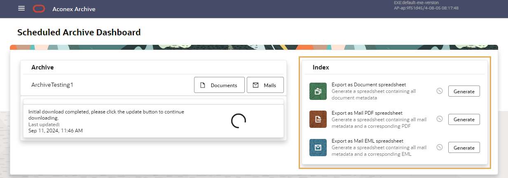The image size is (508, 178).
Task: Generate the Document spreadsheet export
Action: (x=464, y=91)
